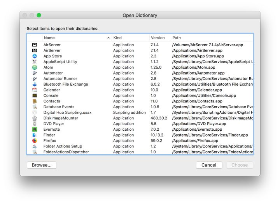
Task: Click the Automator robot icon in version 2.8 Automator.app row
Action: coord(35,73)
